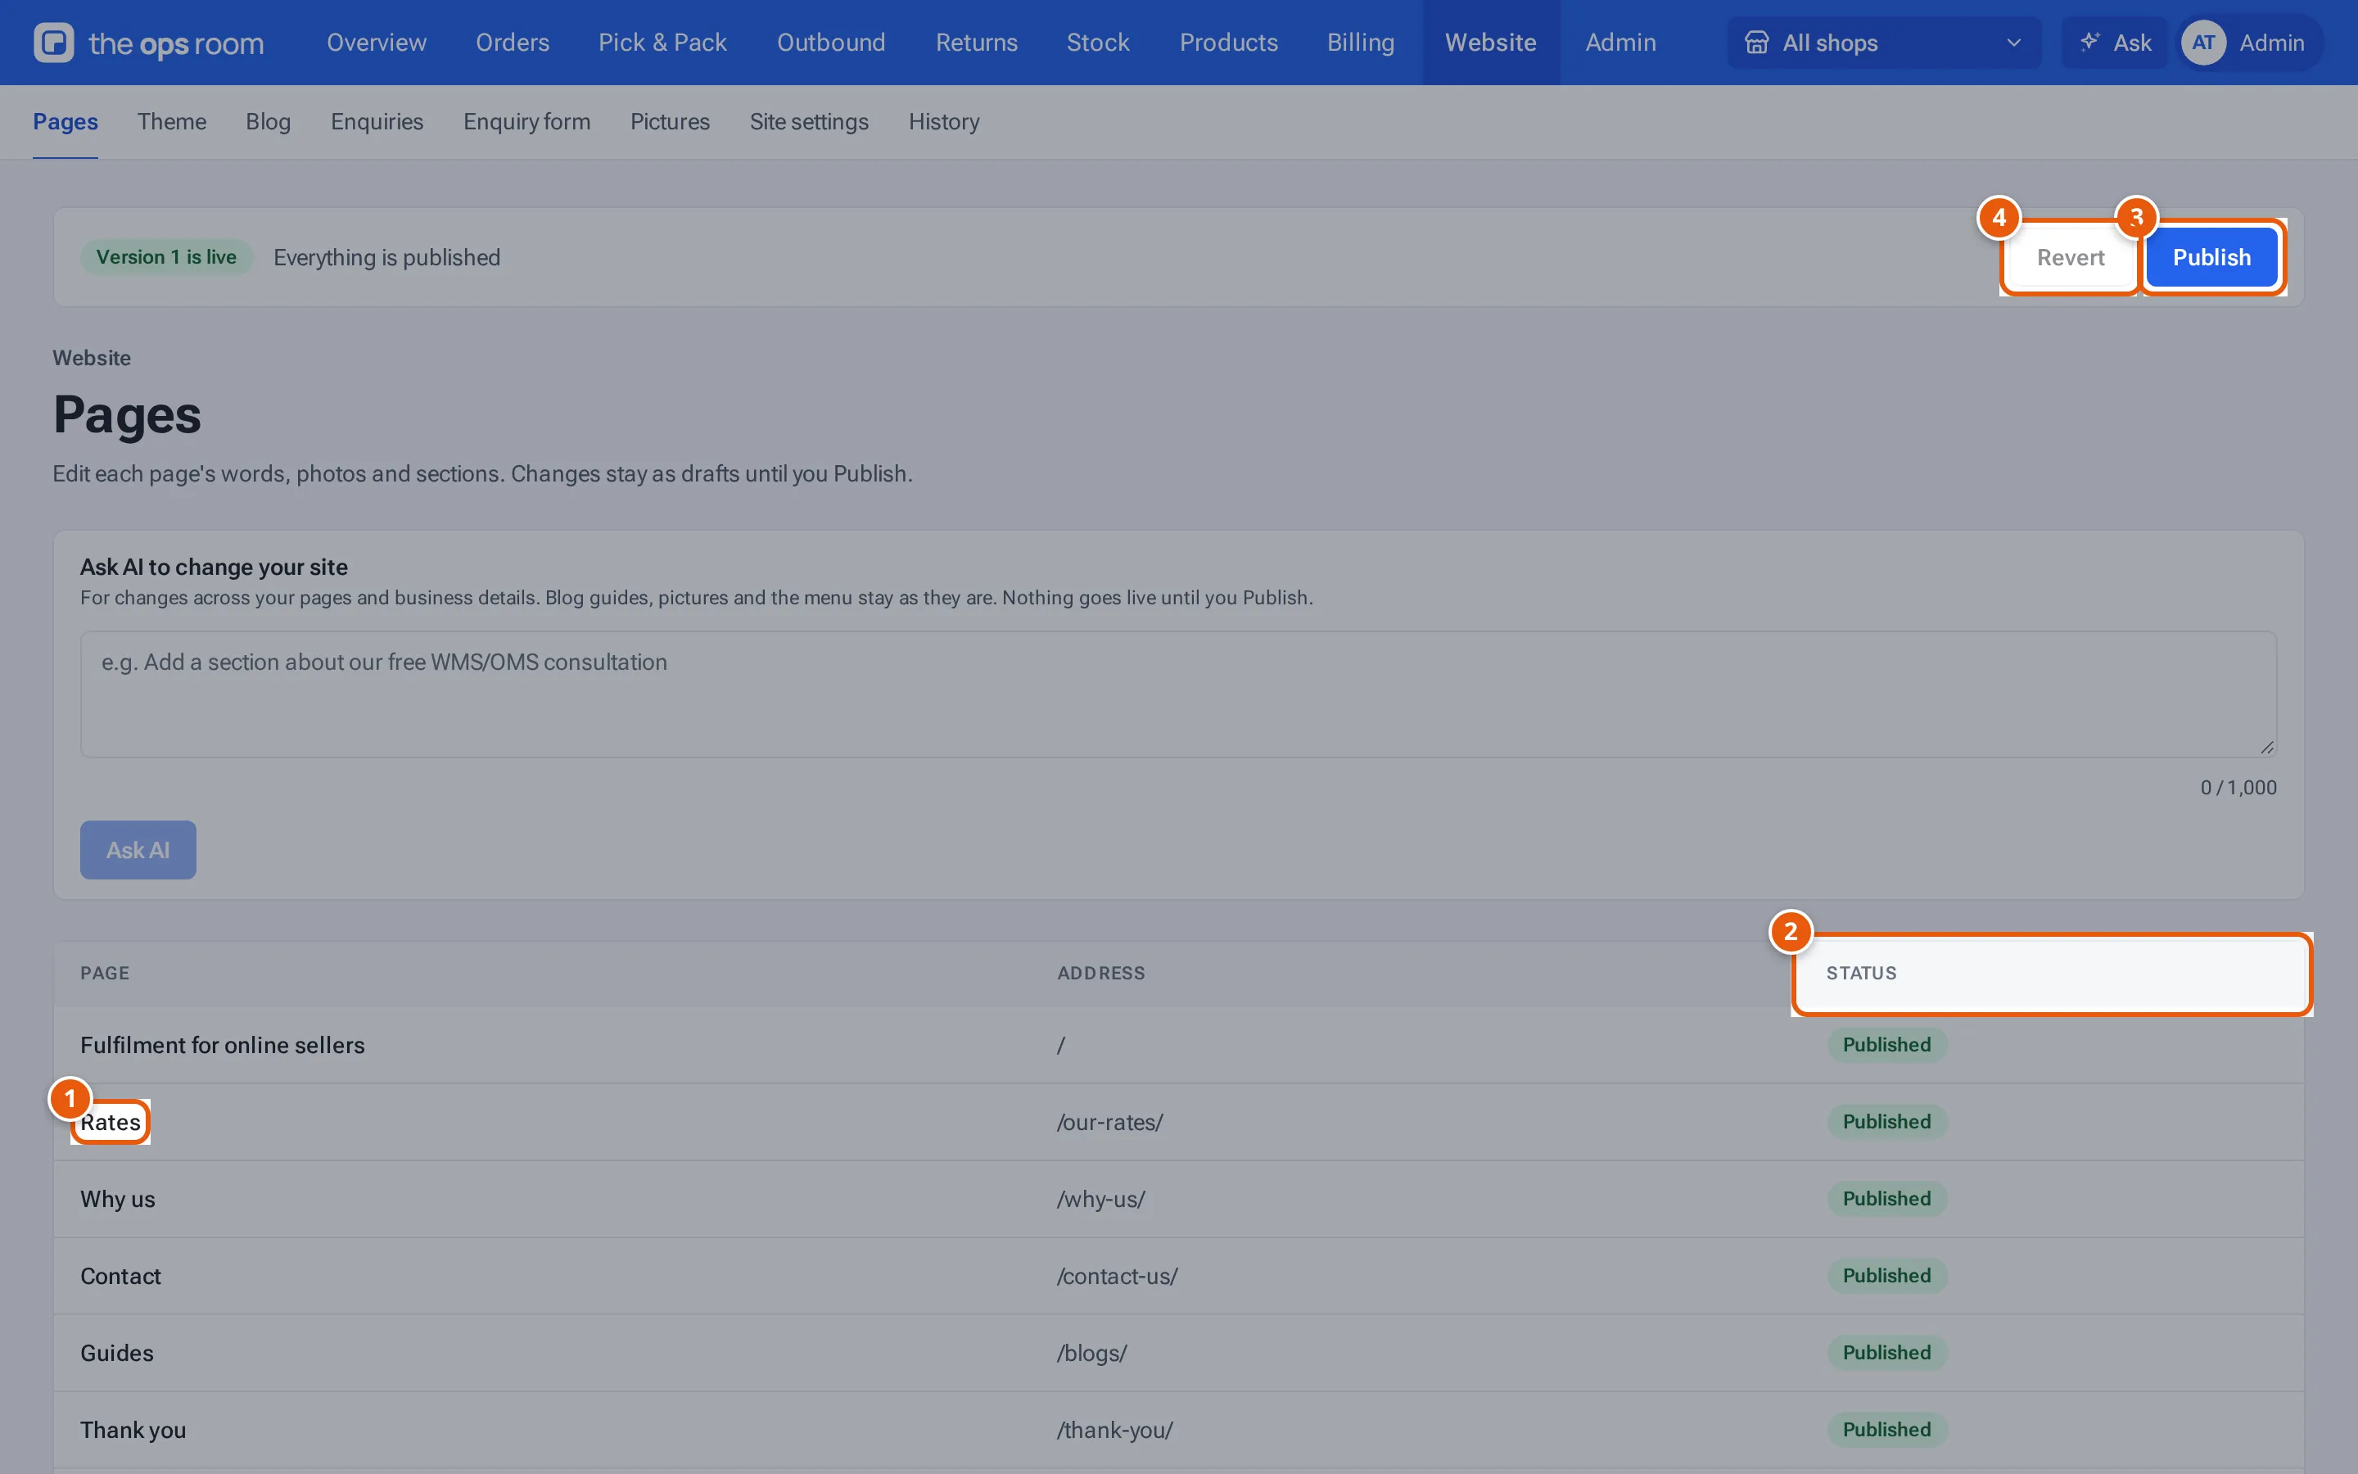Click the Version 1 is live badge
Viewport: 2358px width, 1474px height.
pyautogui.click(x=167, y=257)
